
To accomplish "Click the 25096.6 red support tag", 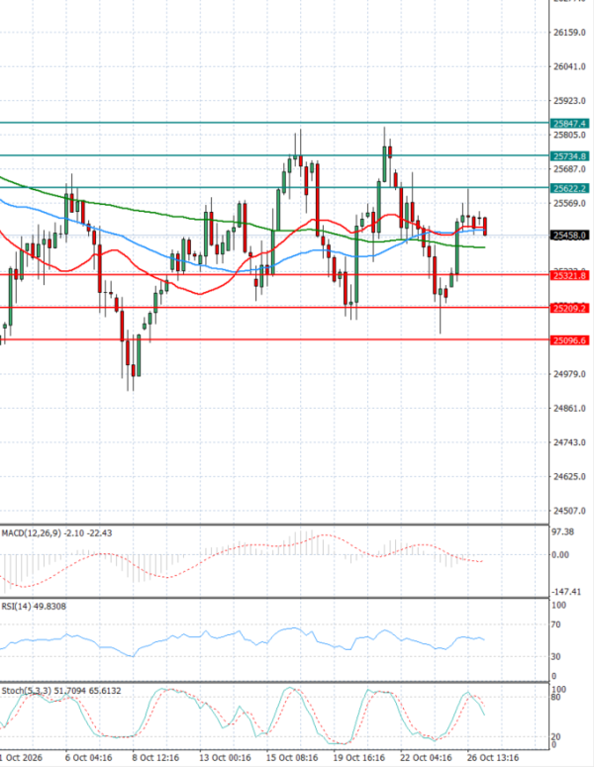I will click(569, 340).
